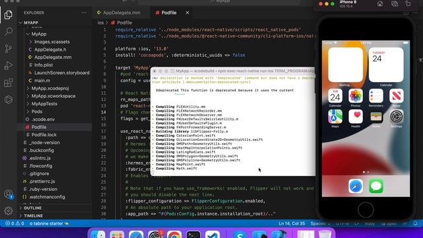Viewport: 423px width, 238px height.
Task: Open LaunchScreen.storyboard file
Action: [61, 73]
